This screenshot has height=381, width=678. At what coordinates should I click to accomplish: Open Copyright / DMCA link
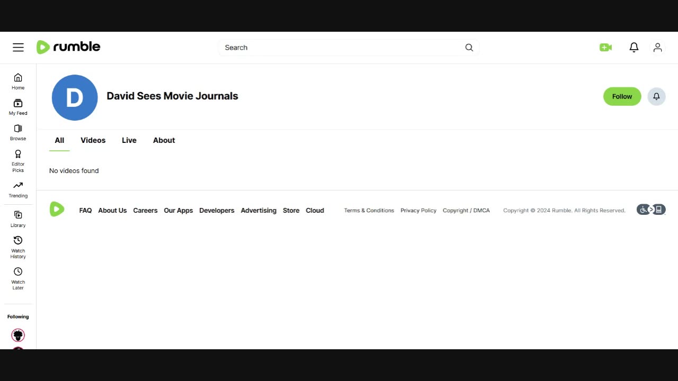click(x=466, y=211)
